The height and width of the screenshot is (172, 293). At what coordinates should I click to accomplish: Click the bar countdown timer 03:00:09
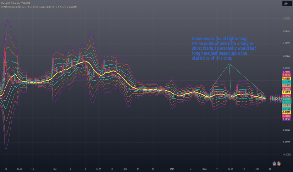click(x=286, y=102)
